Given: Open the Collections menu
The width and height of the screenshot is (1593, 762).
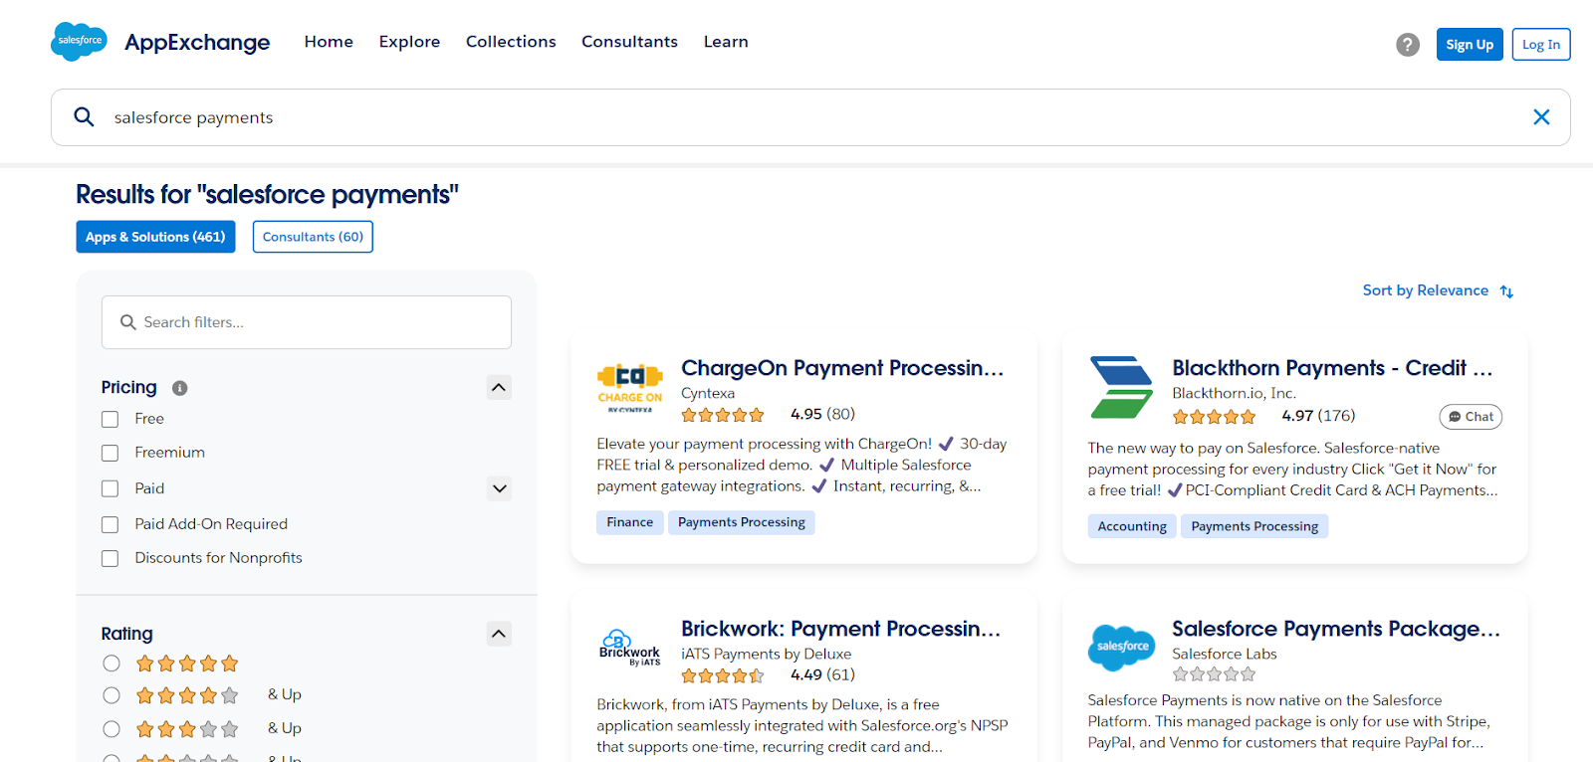Looking at the screenshot, I should (x=511, y=42).
